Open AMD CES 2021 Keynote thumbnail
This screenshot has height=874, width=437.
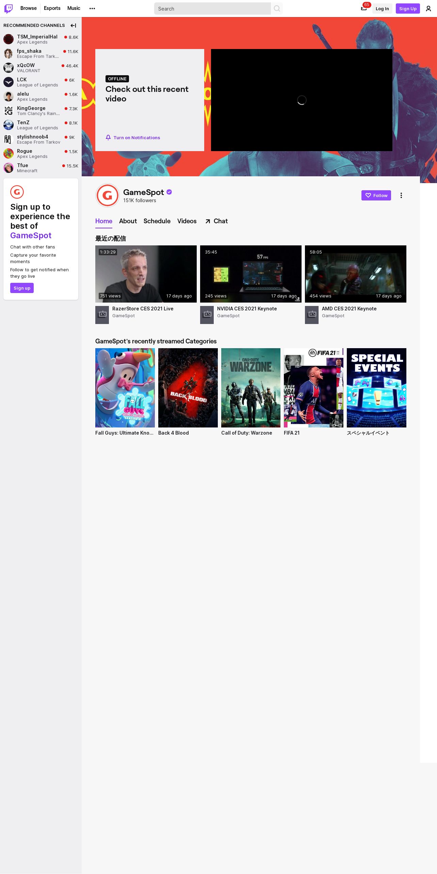356,274
